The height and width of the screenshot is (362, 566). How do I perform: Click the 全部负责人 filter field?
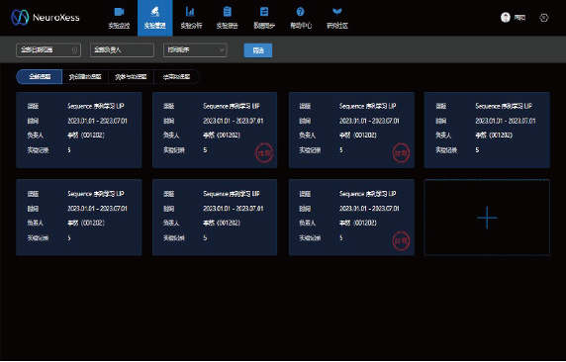[x=122, y=50]
